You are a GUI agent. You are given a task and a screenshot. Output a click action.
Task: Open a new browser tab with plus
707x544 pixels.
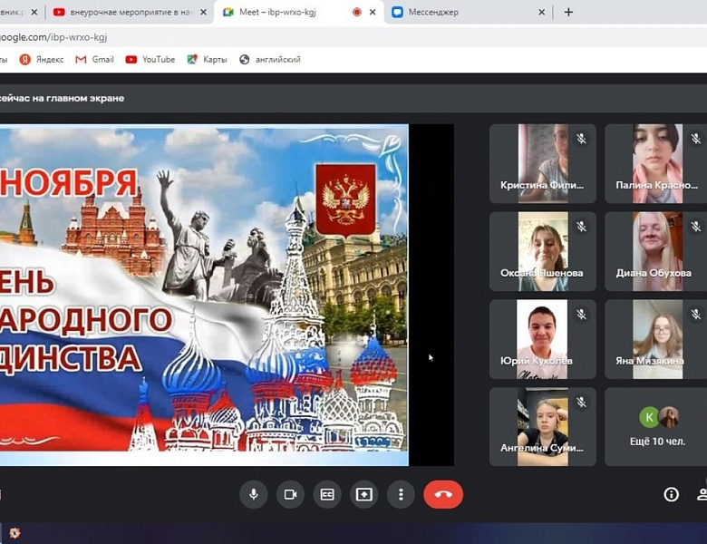[568, 12]
